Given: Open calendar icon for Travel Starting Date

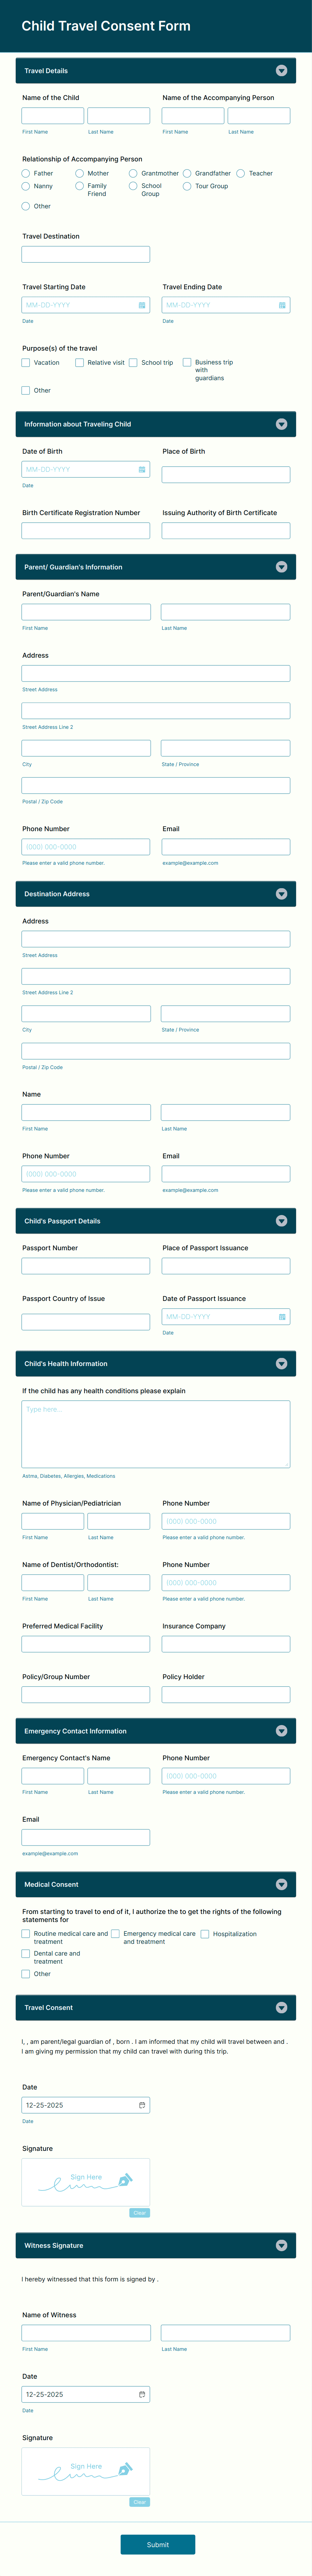Looking at the screenshot, I should [142, 305].
